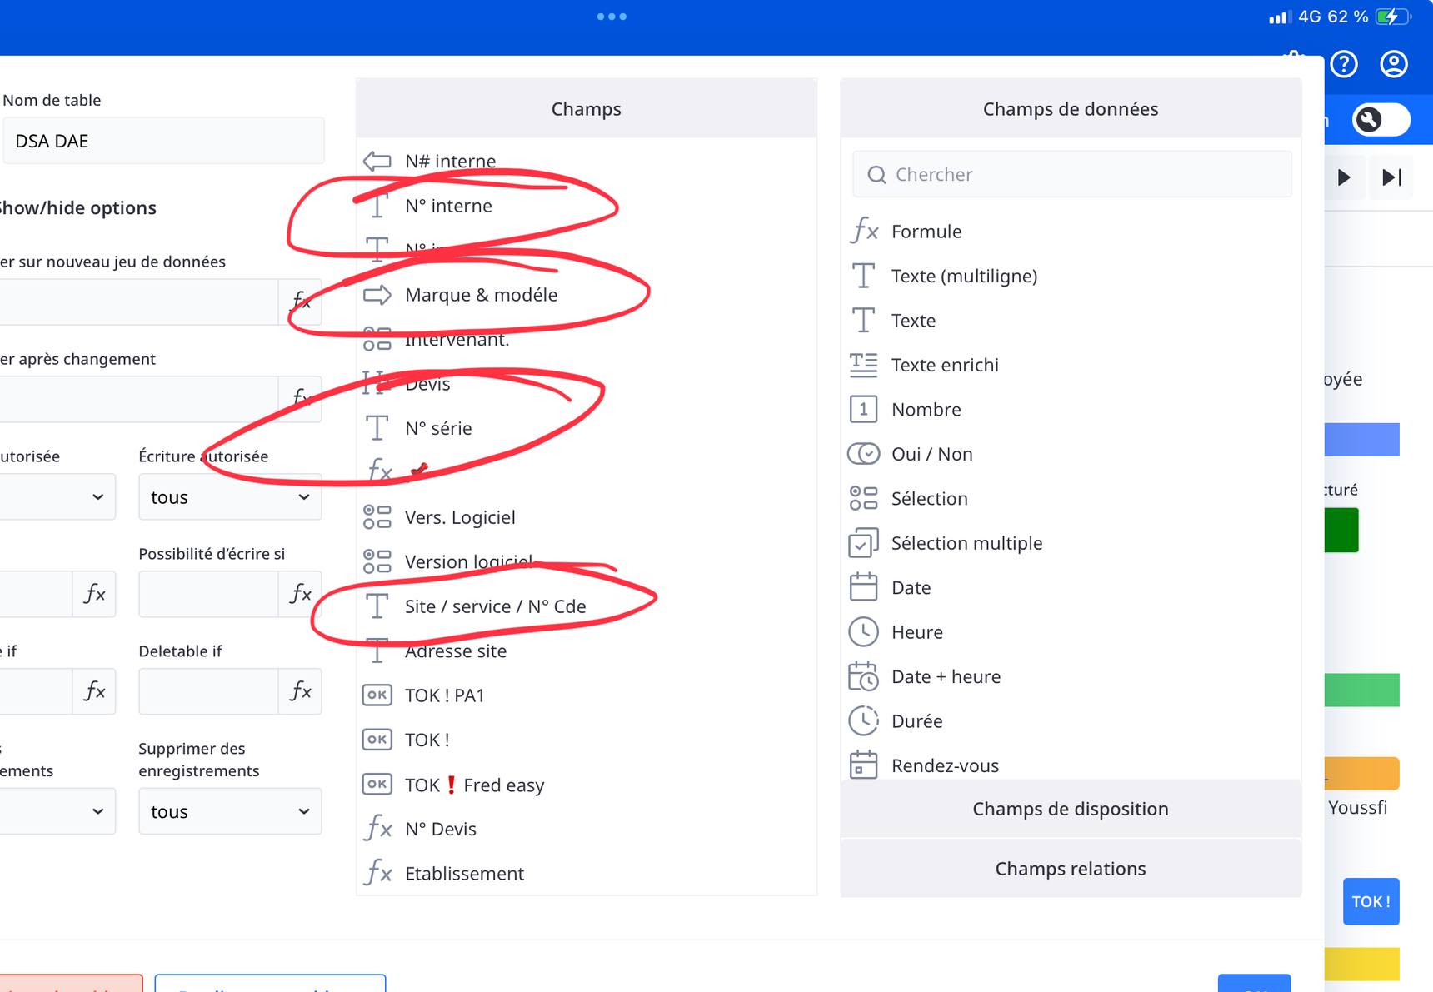Screen dimensions: 1433x992
Task: Select the TOK ! PA1 button field
Action: 444,695
